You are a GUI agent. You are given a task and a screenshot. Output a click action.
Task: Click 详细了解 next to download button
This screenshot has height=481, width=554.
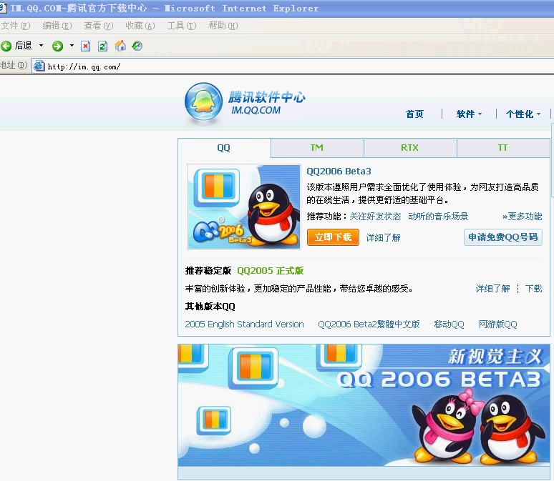[x=384, y=237]
